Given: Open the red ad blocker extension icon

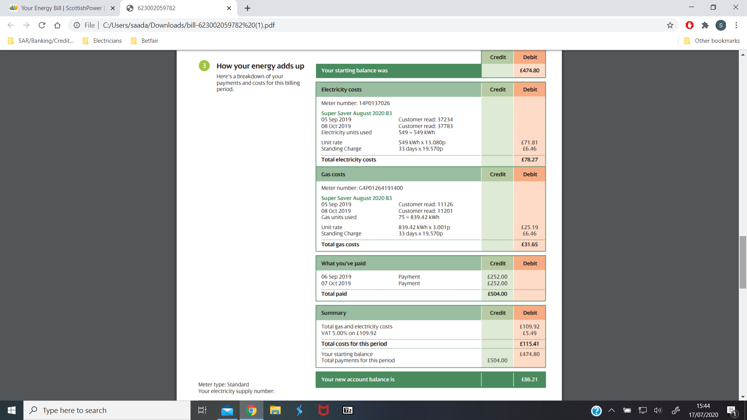Looking at the screenshot, I should [689, 25].
